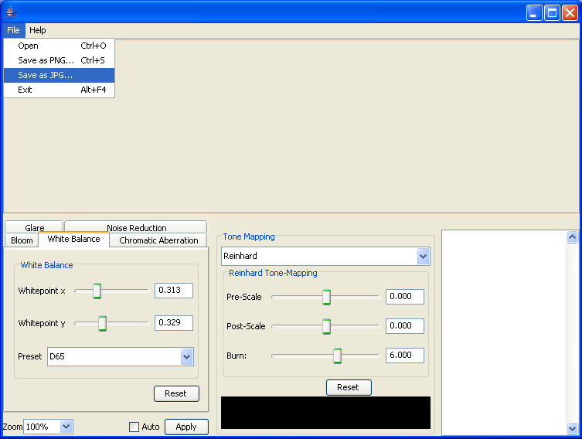The height and width of the screenshot is (439, 582).
Task: Enable the Auto checkbox
Action: coord(134,427)
